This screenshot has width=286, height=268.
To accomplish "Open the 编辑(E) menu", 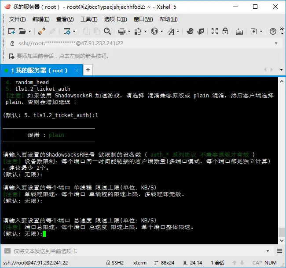I will tap(41, 19).
